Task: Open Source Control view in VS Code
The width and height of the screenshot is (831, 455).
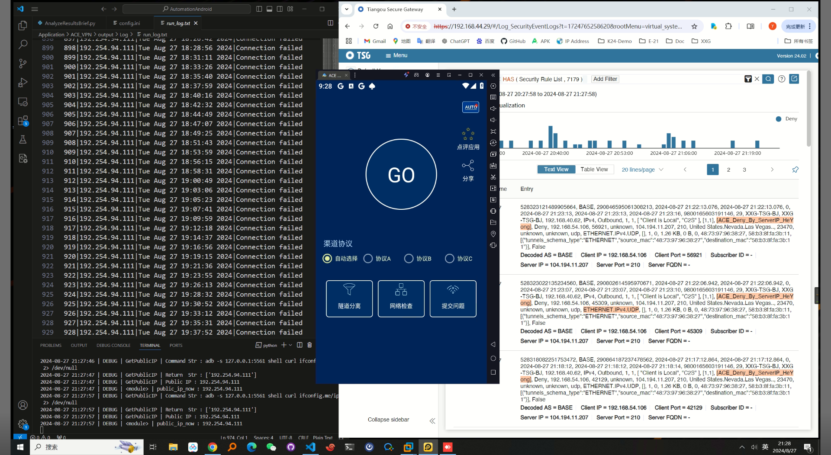Action: pyautogui.click(x=23, y=64)
